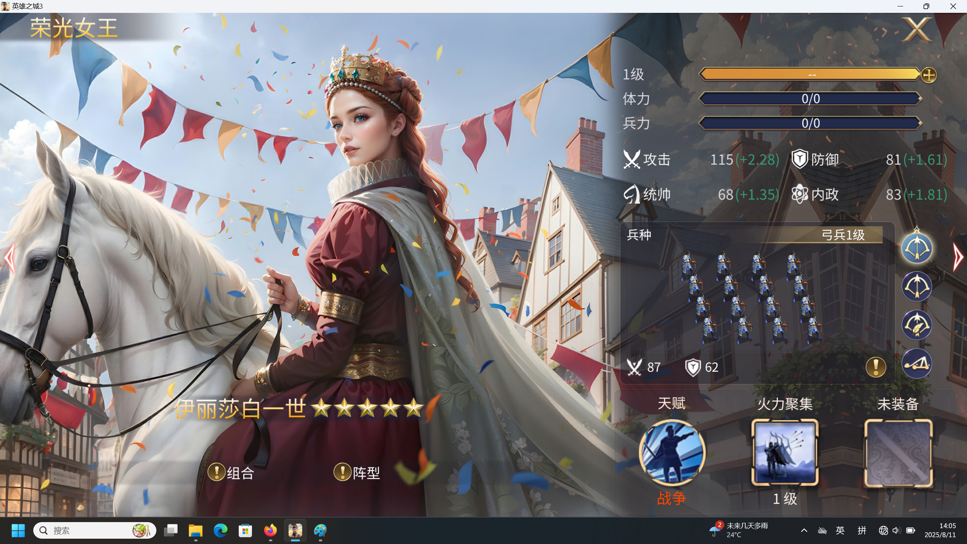Open the 组合 combination info

(231, 473)
